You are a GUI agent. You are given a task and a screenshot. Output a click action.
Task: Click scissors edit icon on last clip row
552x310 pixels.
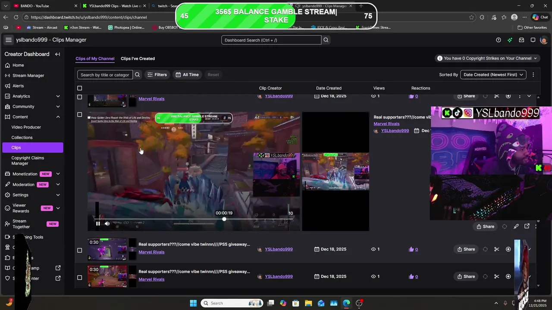[x=496, y=276]
